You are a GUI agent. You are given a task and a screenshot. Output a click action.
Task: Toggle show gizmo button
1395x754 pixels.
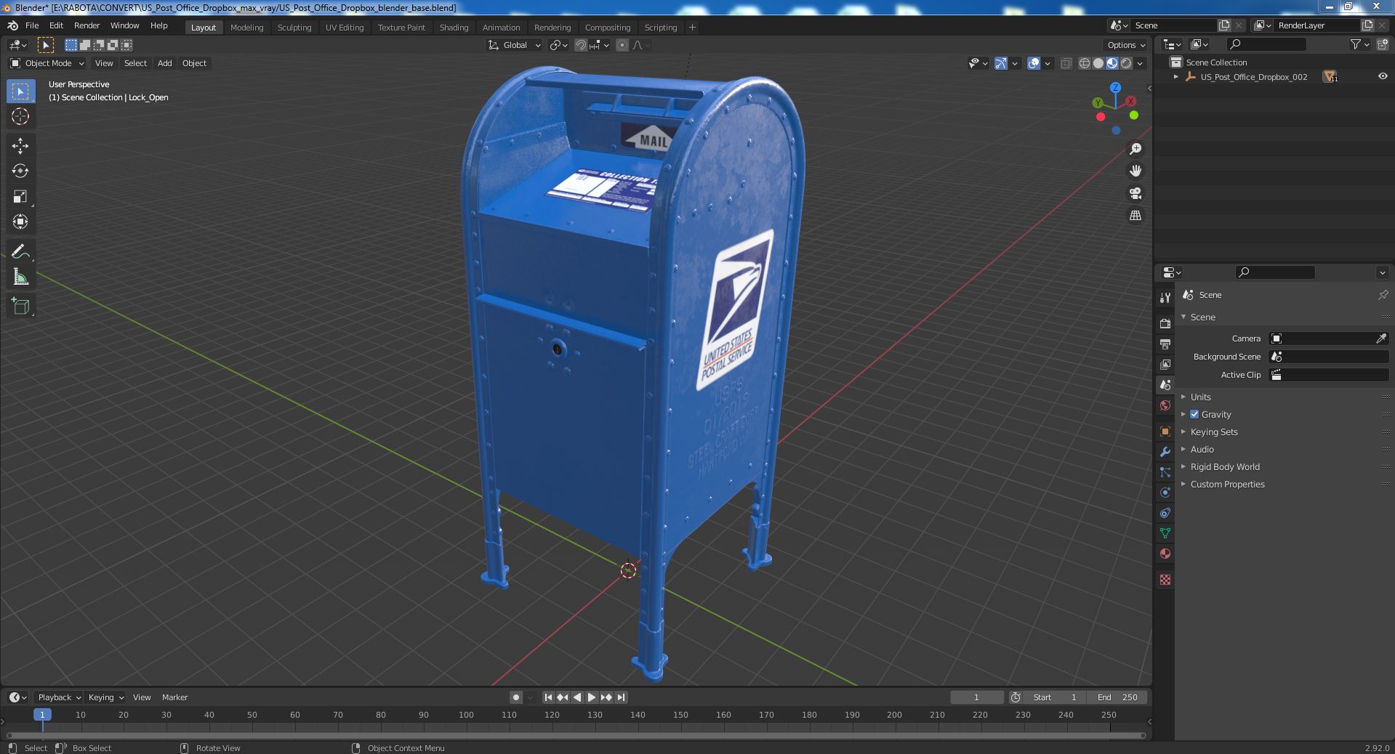[x=1001, y=64]
